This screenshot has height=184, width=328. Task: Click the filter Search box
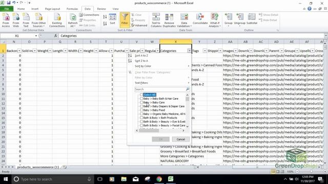tap(162, 89)
